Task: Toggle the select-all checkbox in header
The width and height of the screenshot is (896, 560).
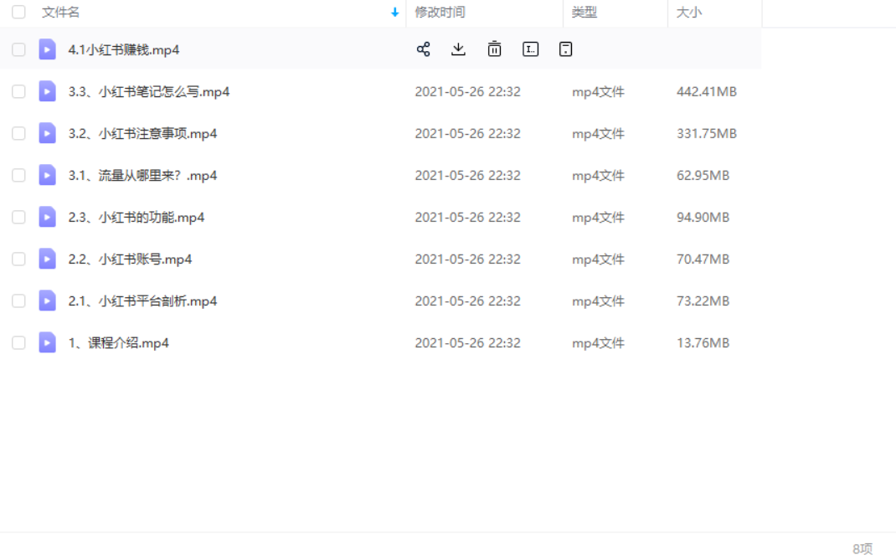Action: coord(18,12)
